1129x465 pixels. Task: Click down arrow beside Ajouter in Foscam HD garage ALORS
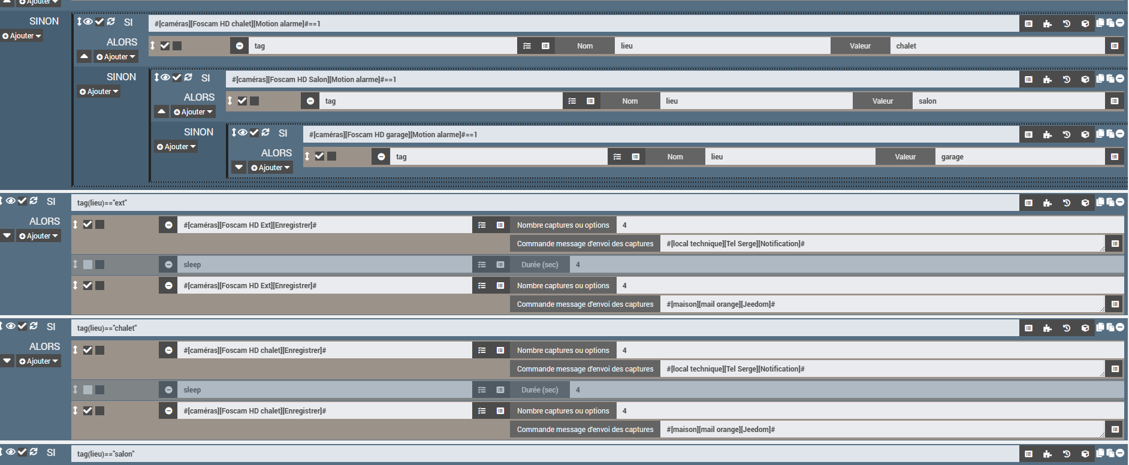click(239, 168)
